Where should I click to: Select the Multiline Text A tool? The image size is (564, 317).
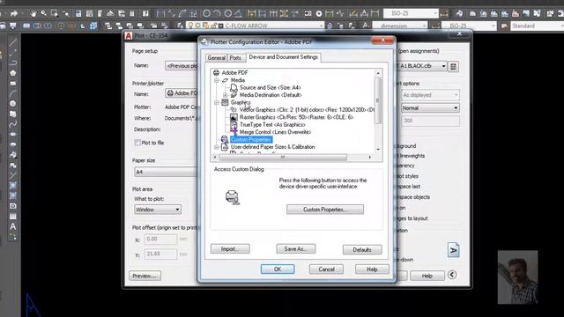pos(13,226)
